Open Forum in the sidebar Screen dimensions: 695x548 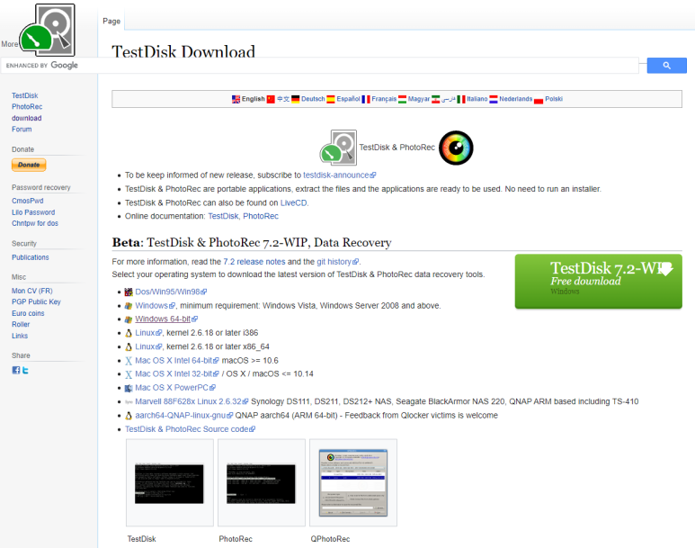22,129
